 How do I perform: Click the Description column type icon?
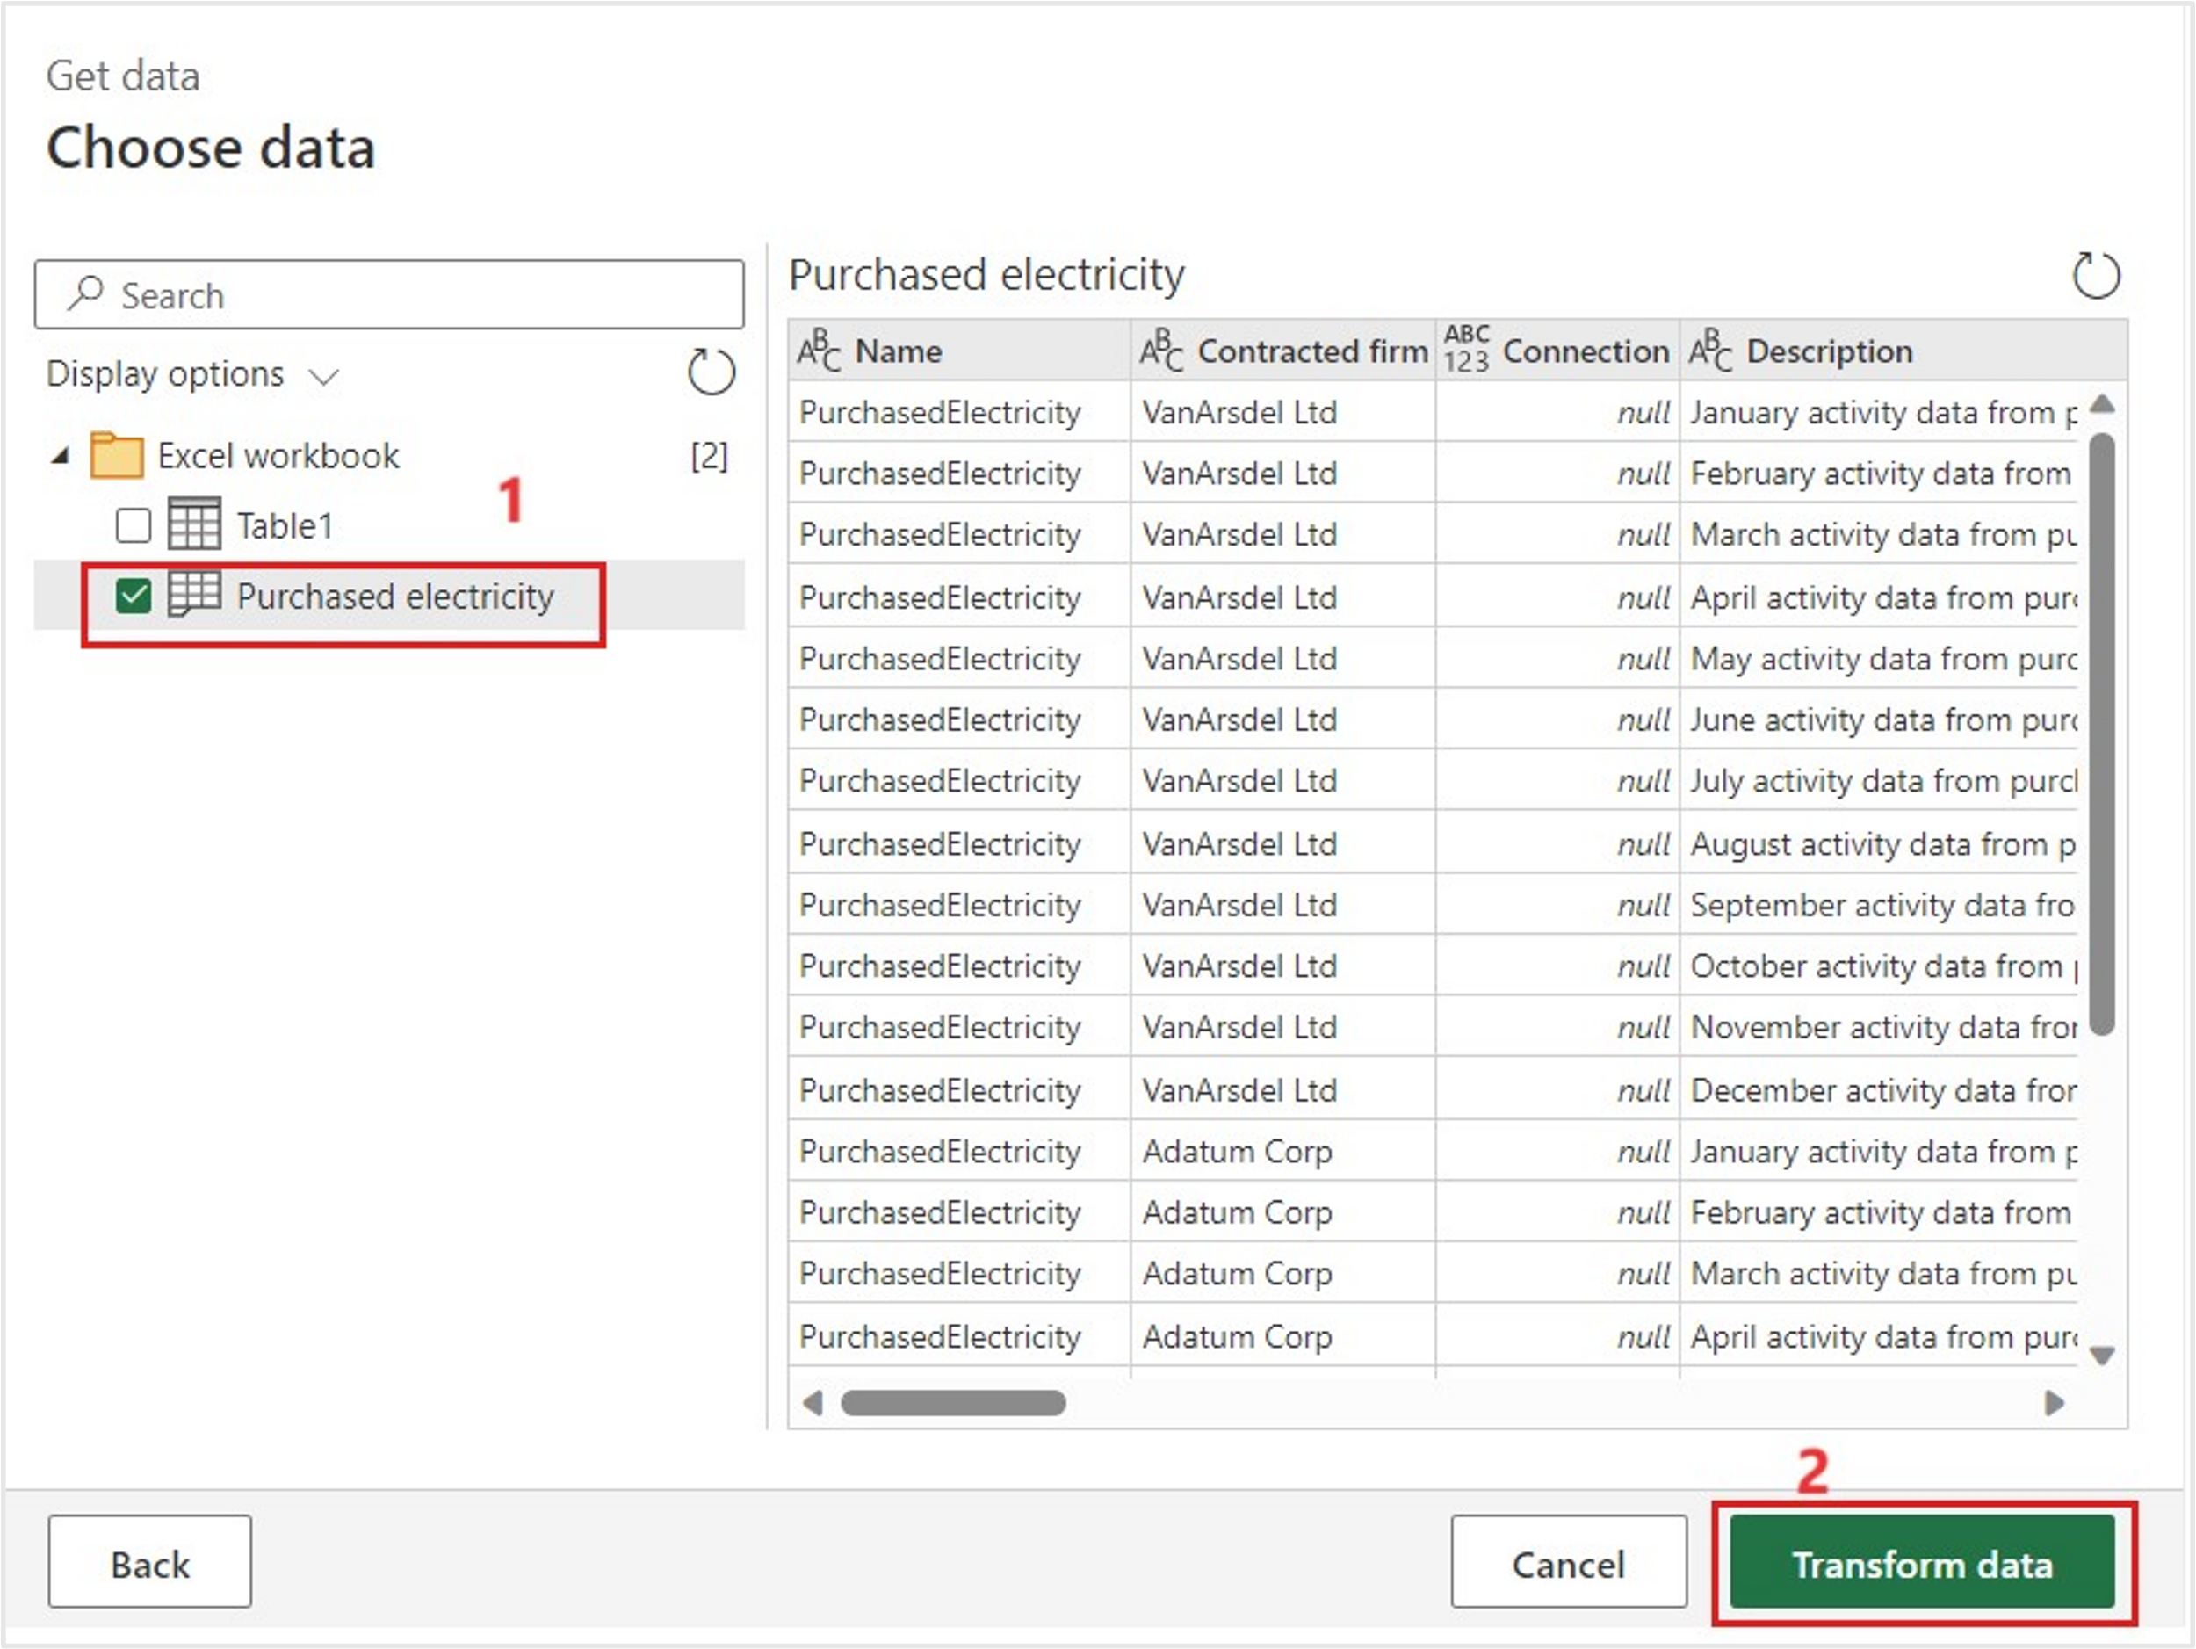click(1709, 351)
